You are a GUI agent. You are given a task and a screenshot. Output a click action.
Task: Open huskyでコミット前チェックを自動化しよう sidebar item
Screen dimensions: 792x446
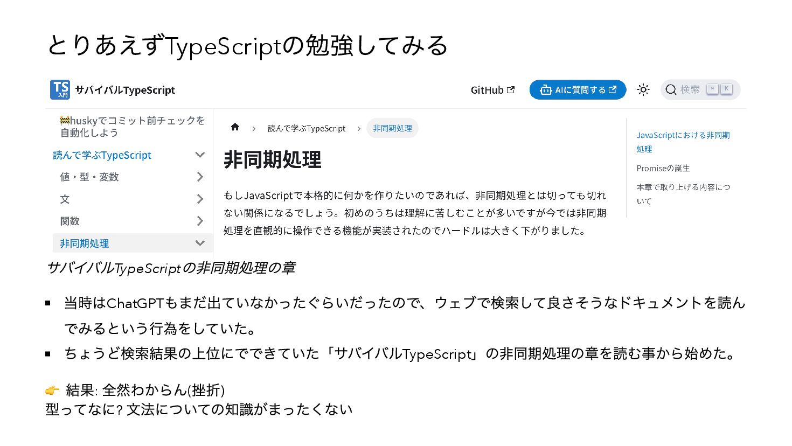[x=132, y=127]
